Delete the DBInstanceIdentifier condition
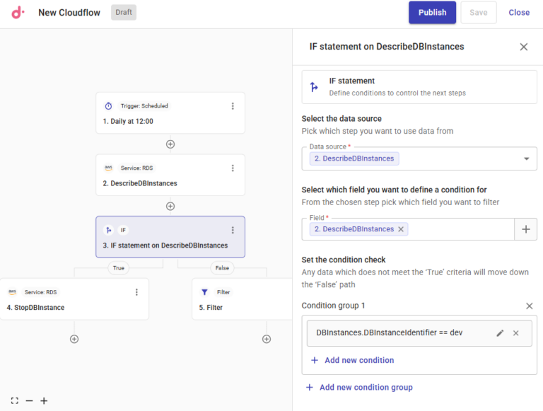543x411 pixels. pyautogui.click(x=515, y=333)
